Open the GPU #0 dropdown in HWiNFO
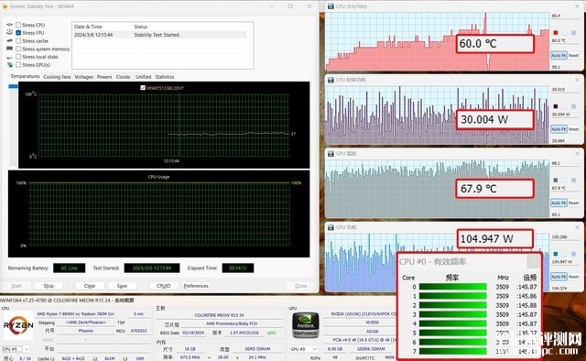586x361 pixels. click(304, 349)
